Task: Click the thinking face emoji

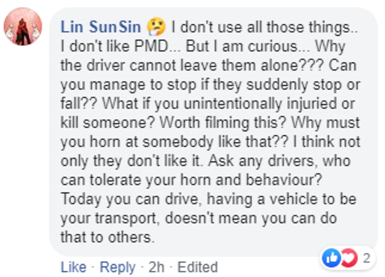Action: tap(156, 28)
